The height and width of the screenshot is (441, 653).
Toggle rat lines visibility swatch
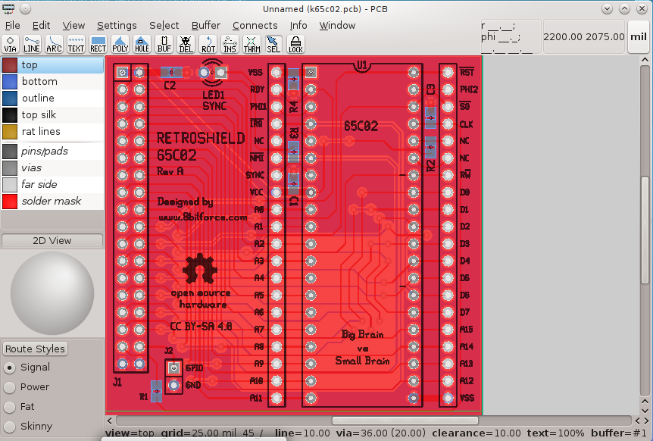click(10, 132)
